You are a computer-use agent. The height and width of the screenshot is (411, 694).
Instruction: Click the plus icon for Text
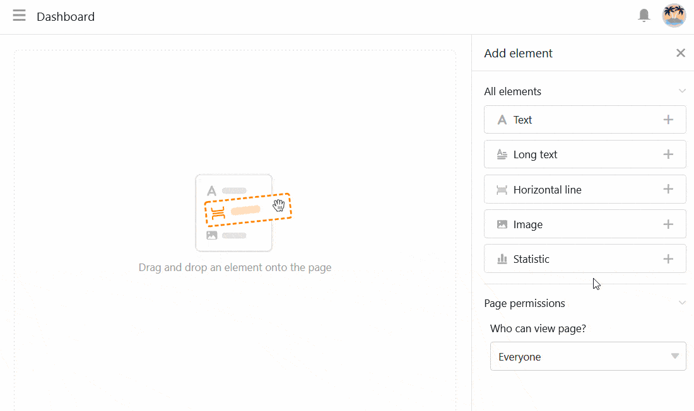tap(668, 120)
